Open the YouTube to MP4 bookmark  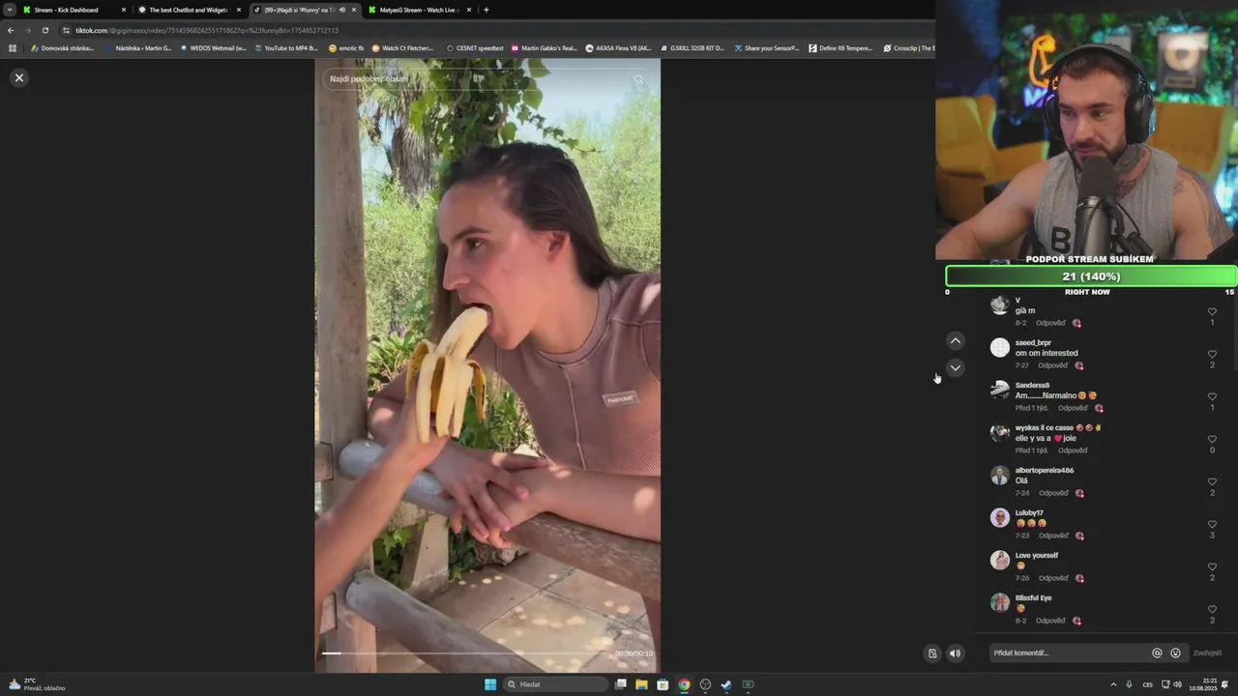pos(286,48)
